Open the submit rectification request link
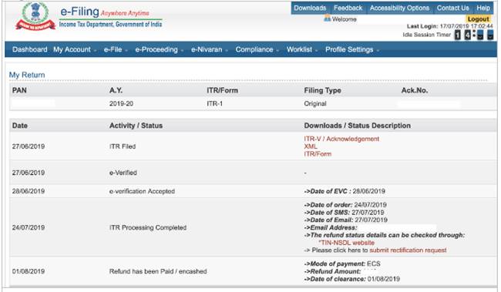The height and width of the screenshot is (292, 501). (408, 250)
